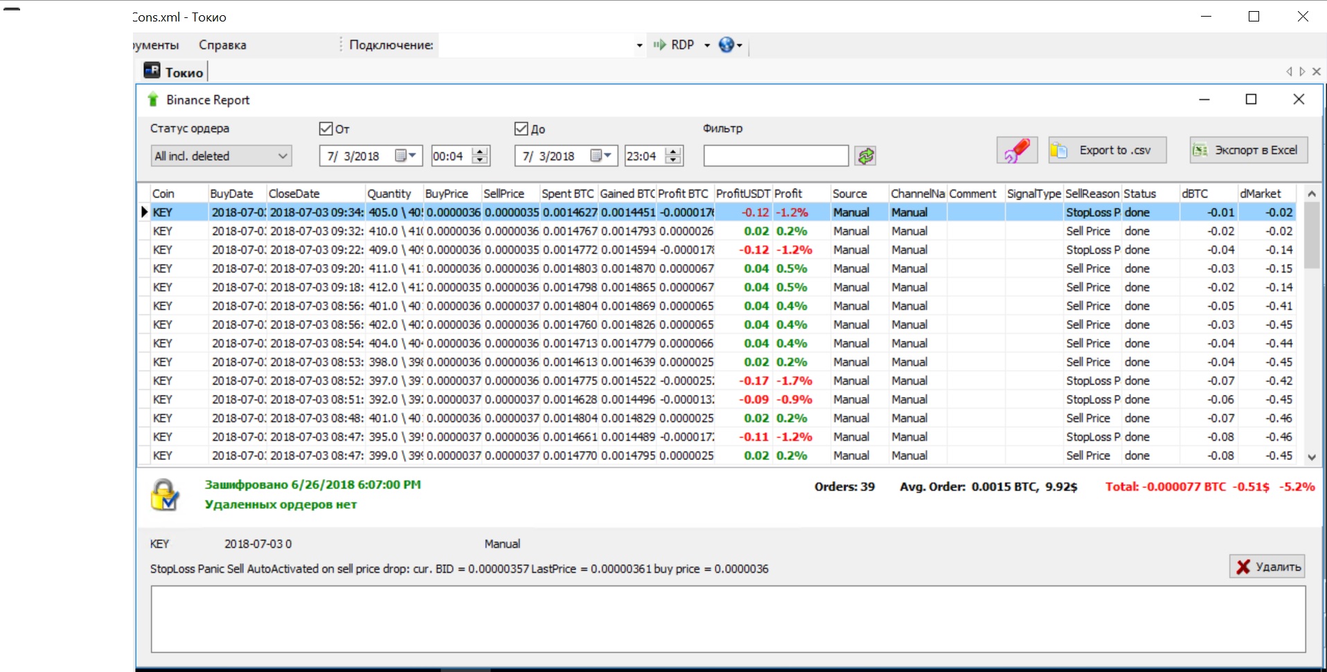Increase the От time 00:04 with up arrow
The image size is (1327, 672).
pyautogui.click(x=480, y=151)
